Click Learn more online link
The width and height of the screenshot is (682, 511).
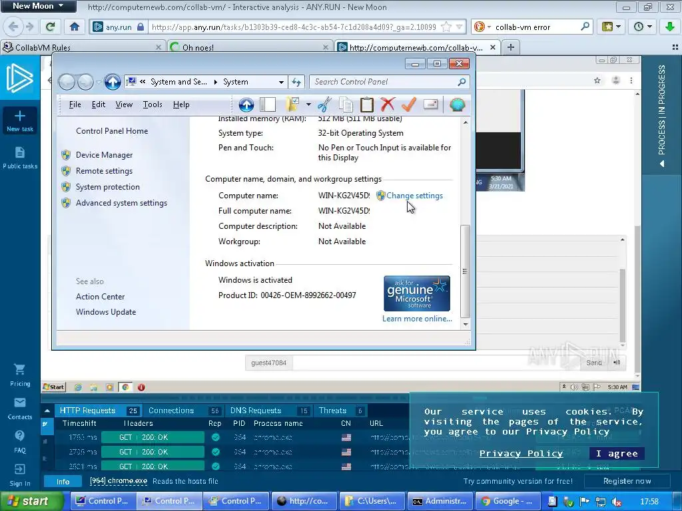click(x=417, y=319)
